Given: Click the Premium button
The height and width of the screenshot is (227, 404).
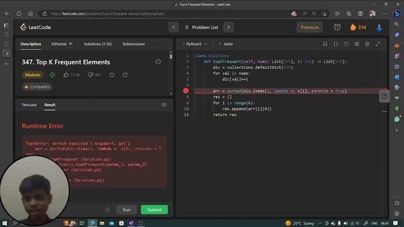Looking at the screenshot, I should tap(310, 27).
